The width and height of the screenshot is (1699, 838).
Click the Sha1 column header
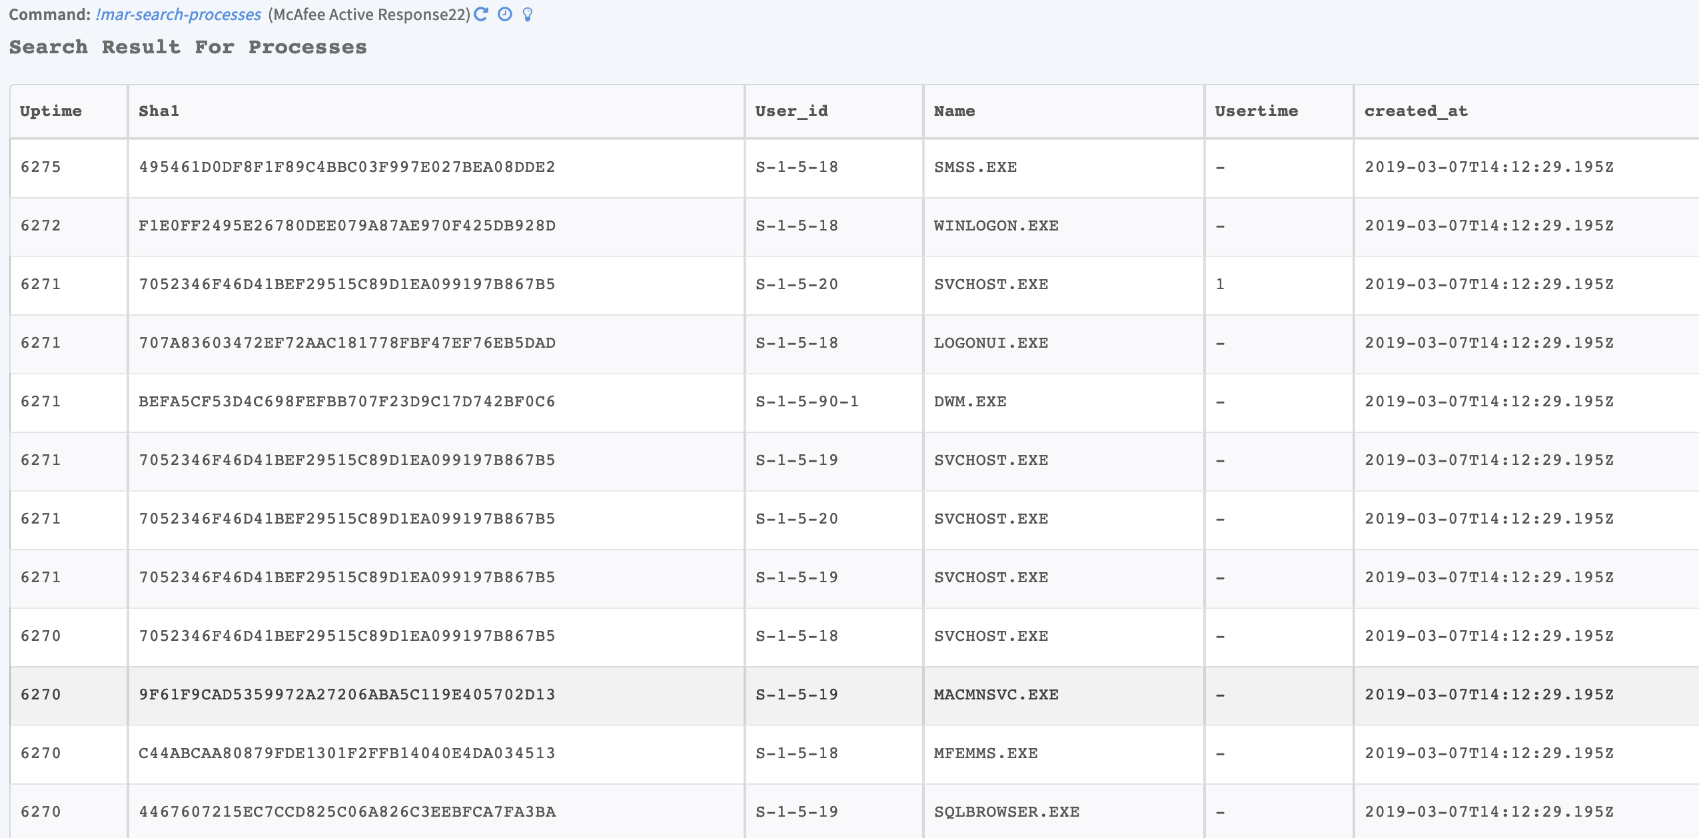pos(159,111)
